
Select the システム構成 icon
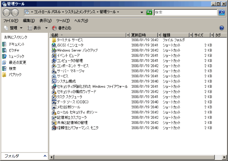[54, 81]
